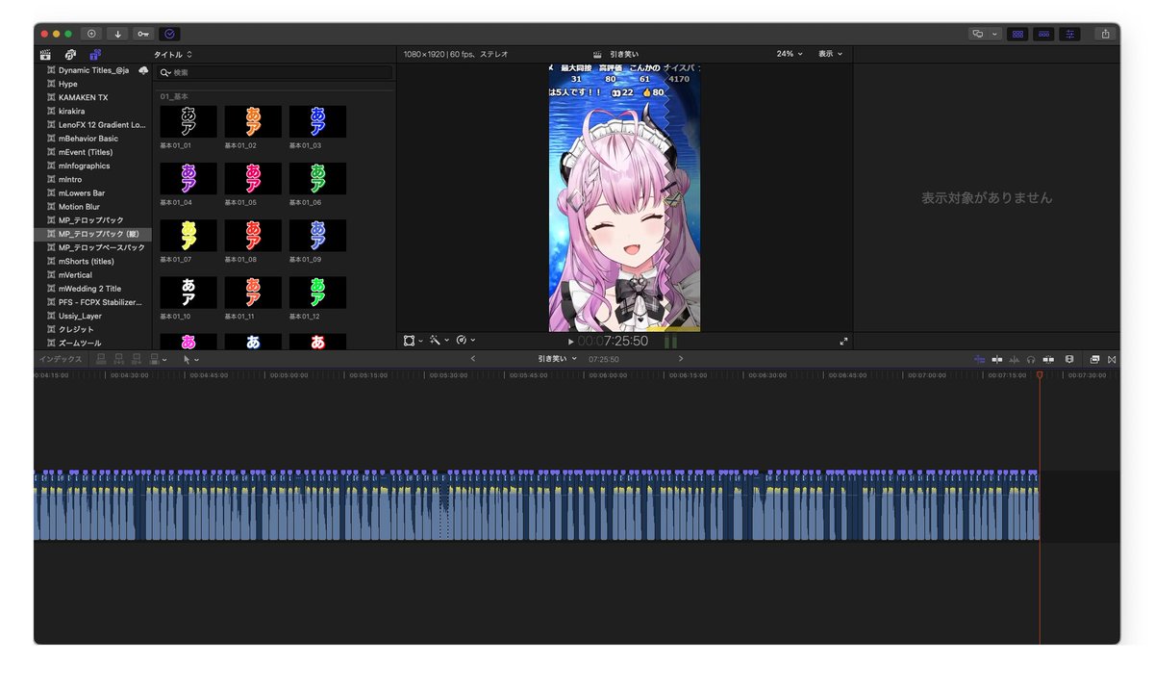Viewport: 1154px width, 689px height.
Task: Open the viewer 表示 options menu
Action: click(830, 54)
